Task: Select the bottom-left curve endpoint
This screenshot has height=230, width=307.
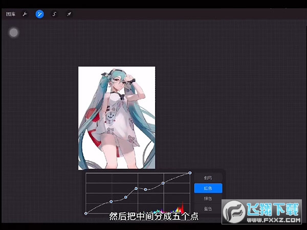Action: (86, 213)
